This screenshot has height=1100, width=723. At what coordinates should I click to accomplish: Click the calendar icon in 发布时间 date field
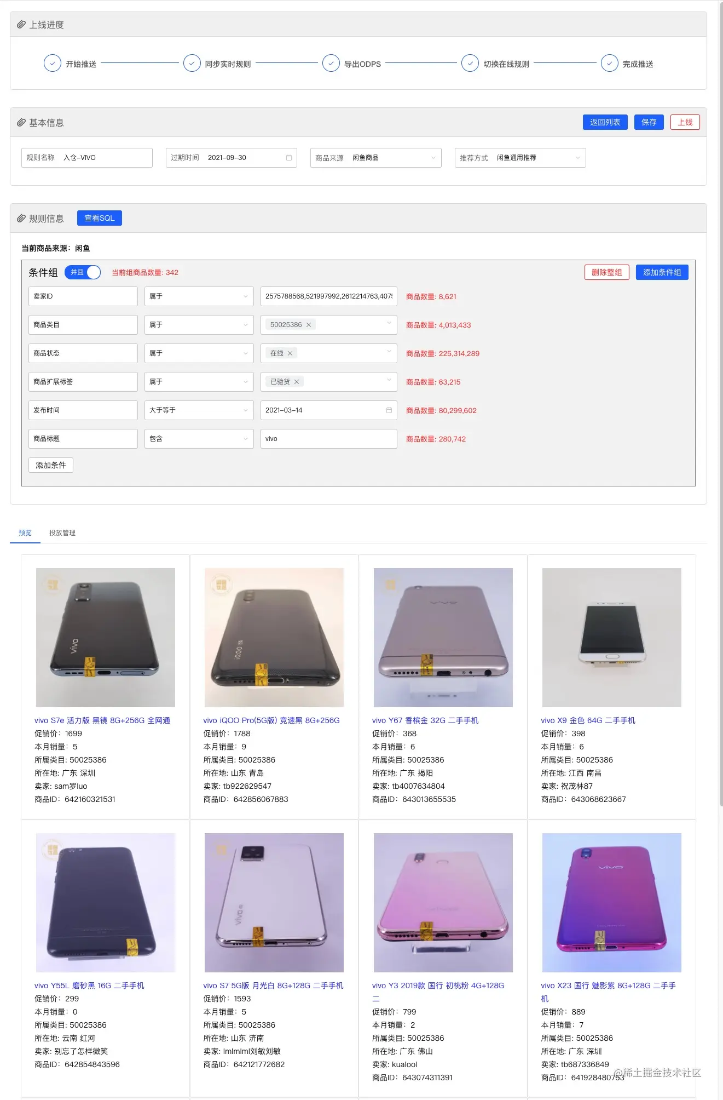coord(389,410)
